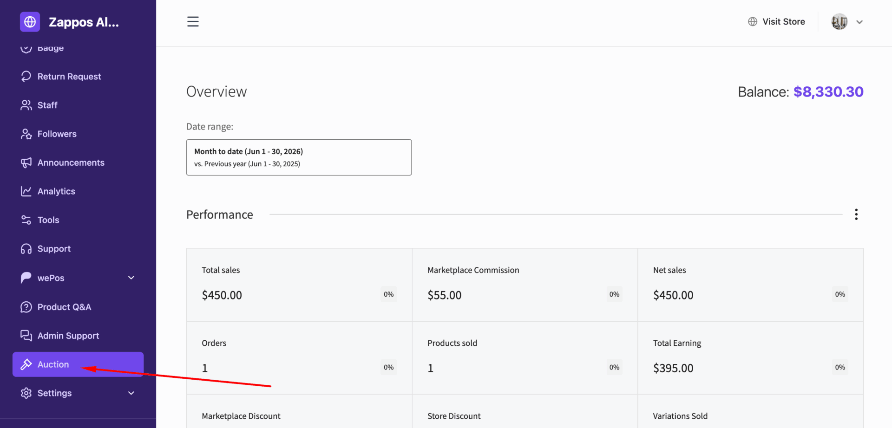Click the Variations Sold card label
The height and width of the screenshot is (428, 892).
[680, 416]
